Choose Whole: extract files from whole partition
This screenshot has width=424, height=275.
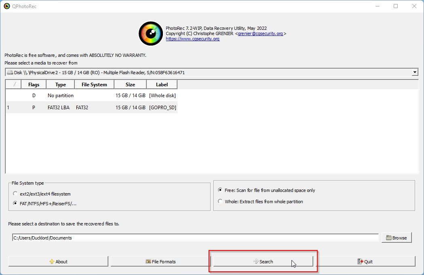pyautogui.click(x=260, y=202)
